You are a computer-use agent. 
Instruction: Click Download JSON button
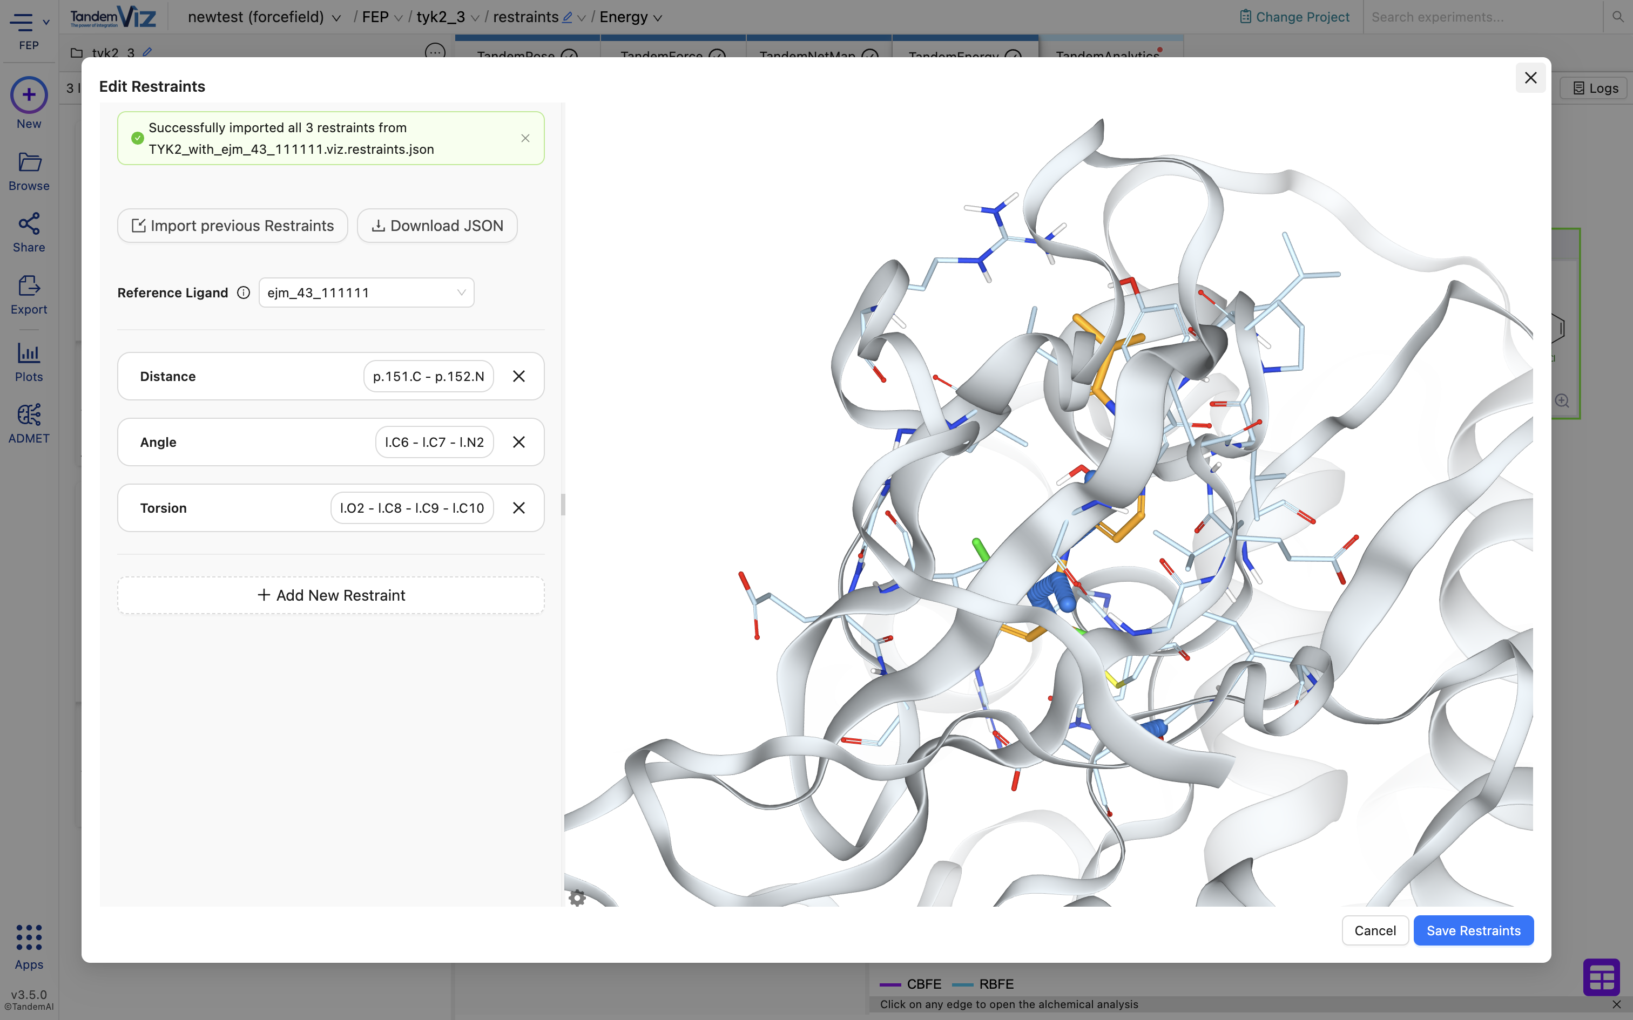(x=436, y=226)
